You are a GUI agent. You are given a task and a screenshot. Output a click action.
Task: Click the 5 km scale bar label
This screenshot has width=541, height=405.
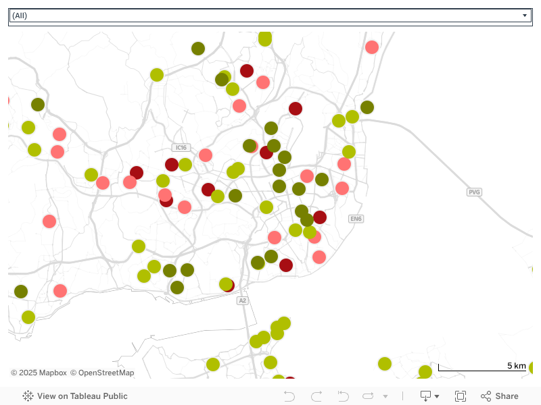click(x=517, y=366)
